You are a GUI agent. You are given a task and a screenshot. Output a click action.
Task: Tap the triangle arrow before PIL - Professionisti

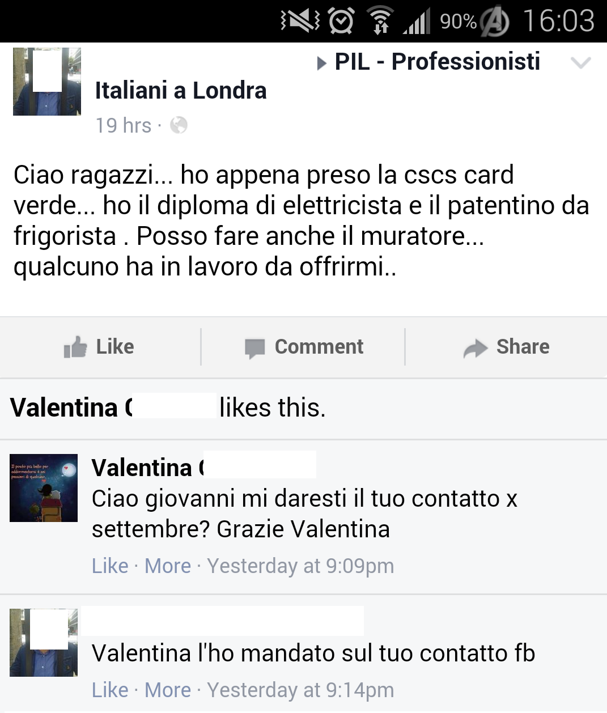[321, 63]
